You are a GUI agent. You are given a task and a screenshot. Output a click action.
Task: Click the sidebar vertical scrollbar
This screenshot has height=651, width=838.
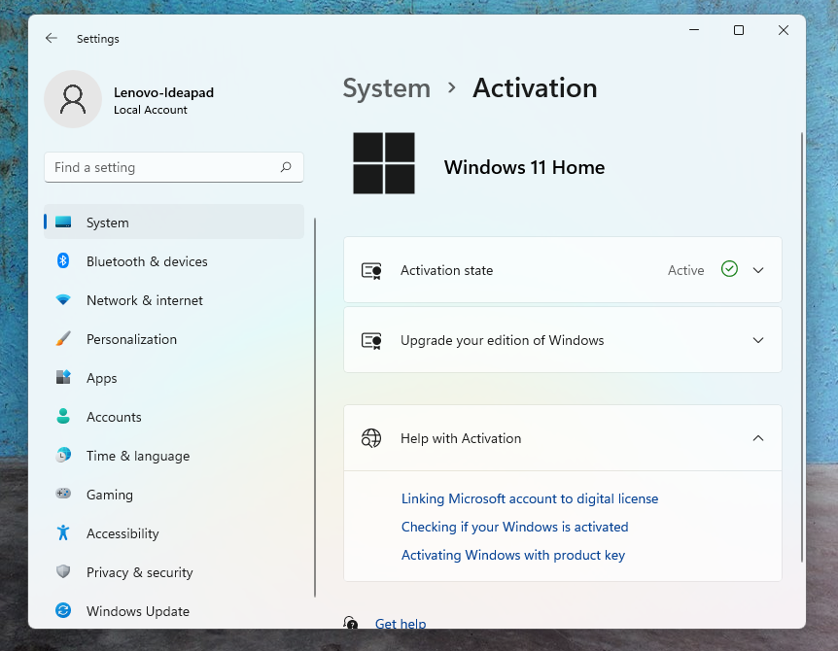click(315, 407)
